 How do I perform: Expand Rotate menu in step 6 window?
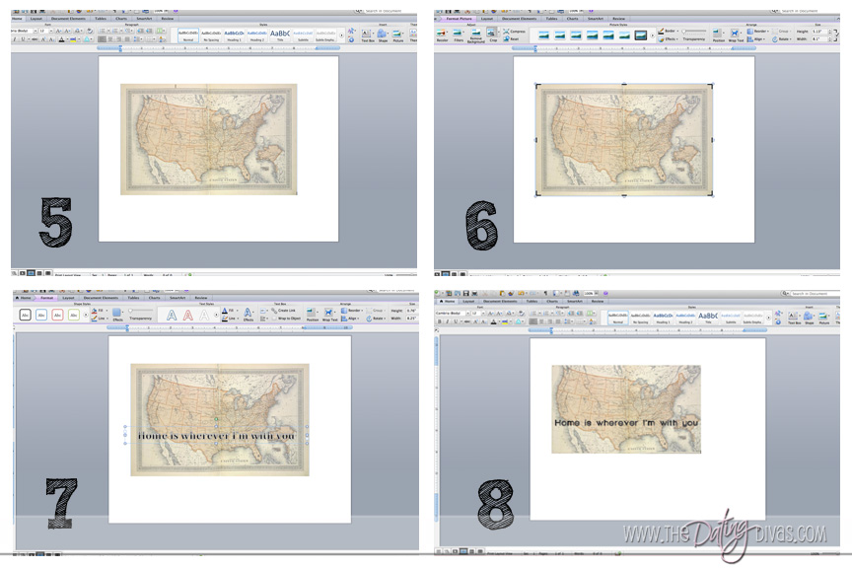[781, 39]
